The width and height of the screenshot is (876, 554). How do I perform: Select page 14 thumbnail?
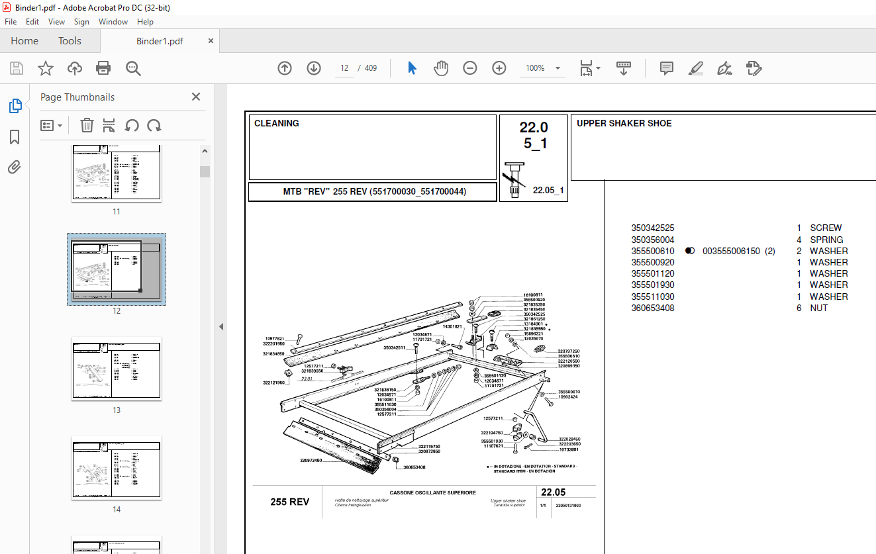[x=117, y=467]
